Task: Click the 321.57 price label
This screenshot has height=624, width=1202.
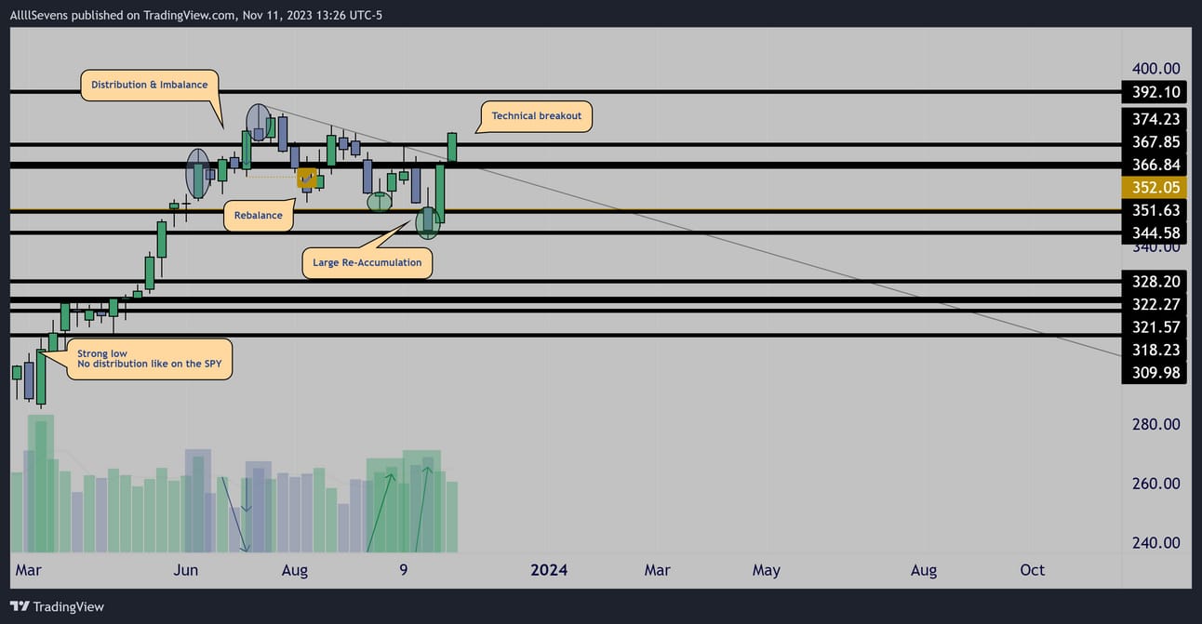Action: click(1156, 326)
